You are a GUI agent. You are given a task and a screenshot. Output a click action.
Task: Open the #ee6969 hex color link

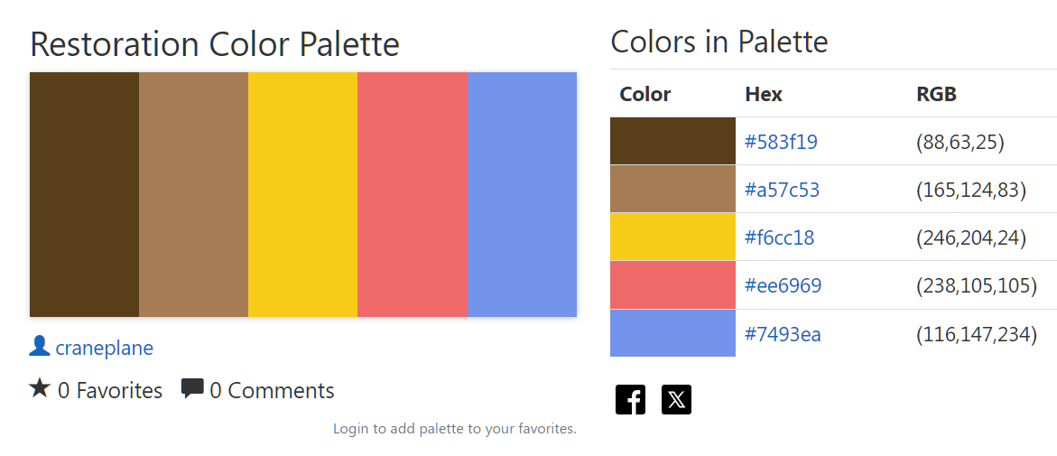(x=783, y=285)
